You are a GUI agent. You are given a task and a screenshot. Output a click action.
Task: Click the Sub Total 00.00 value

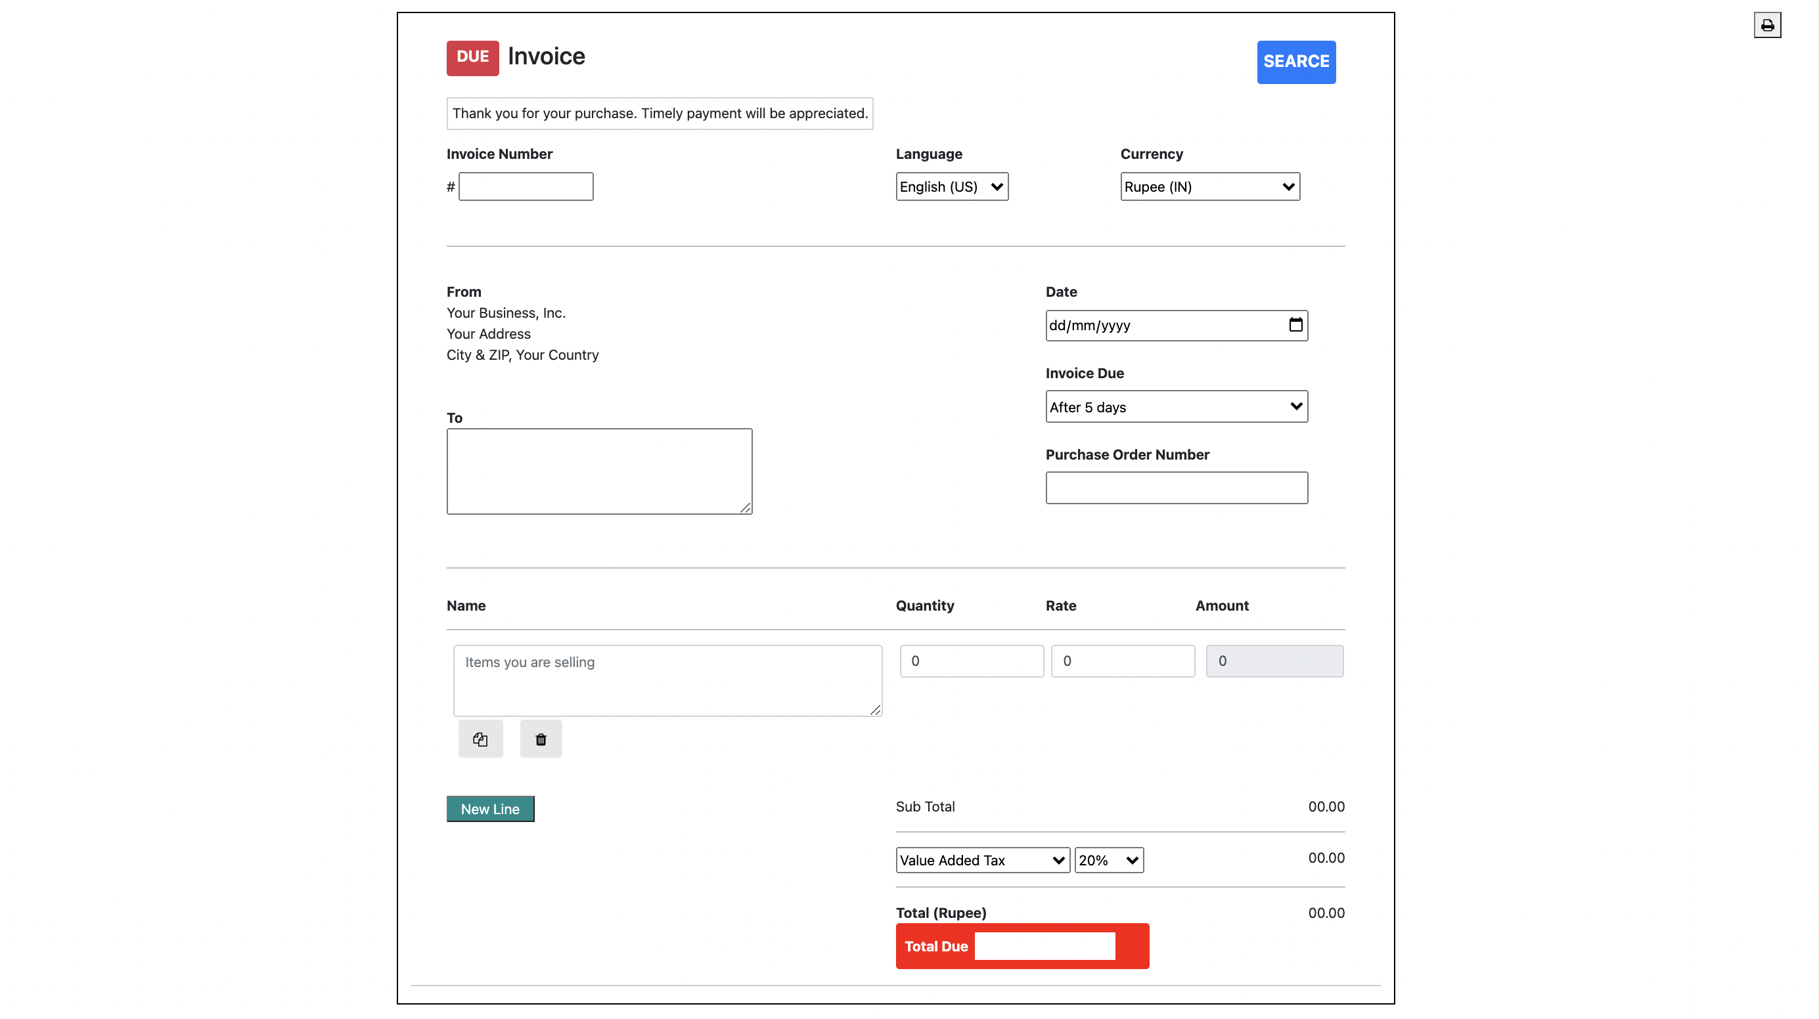coord(1326,806)
